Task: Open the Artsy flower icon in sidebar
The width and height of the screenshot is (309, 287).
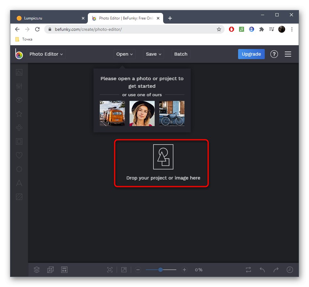Action: (19, 128)
